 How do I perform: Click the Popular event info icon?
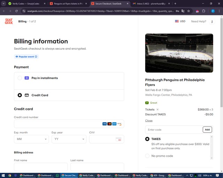tap(36, 56)
